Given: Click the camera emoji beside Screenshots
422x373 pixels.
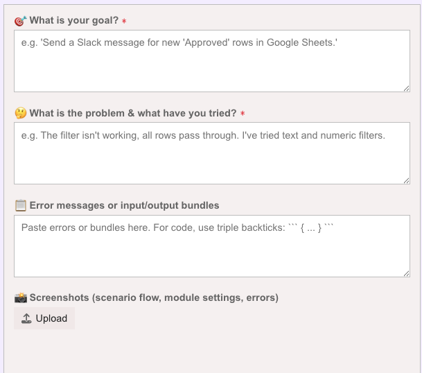Looking at the screenshot, I should (21, 297).
